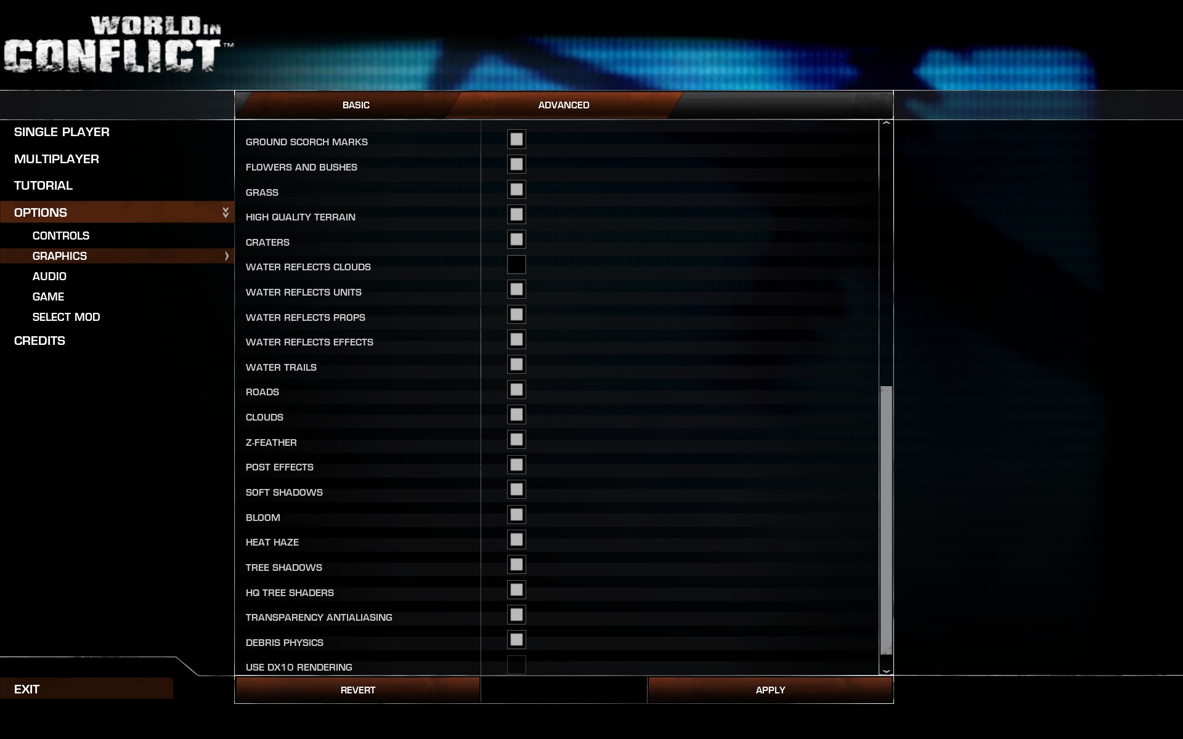Select MULTIPLAYER from main menu
This screenshot has height=739, width=1183.
(x=56, y=158)
